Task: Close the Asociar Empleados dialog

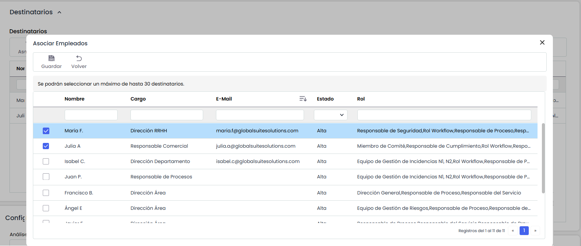Action: click(542, 43)
